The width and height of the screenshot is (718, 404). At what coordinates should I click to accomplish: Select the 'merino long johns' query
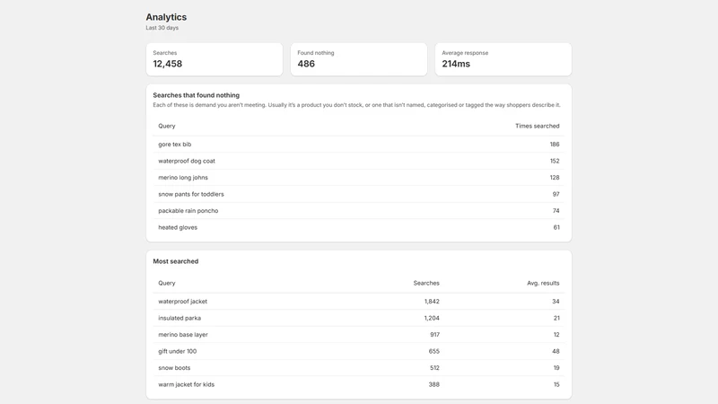click(x=183, y=177)
